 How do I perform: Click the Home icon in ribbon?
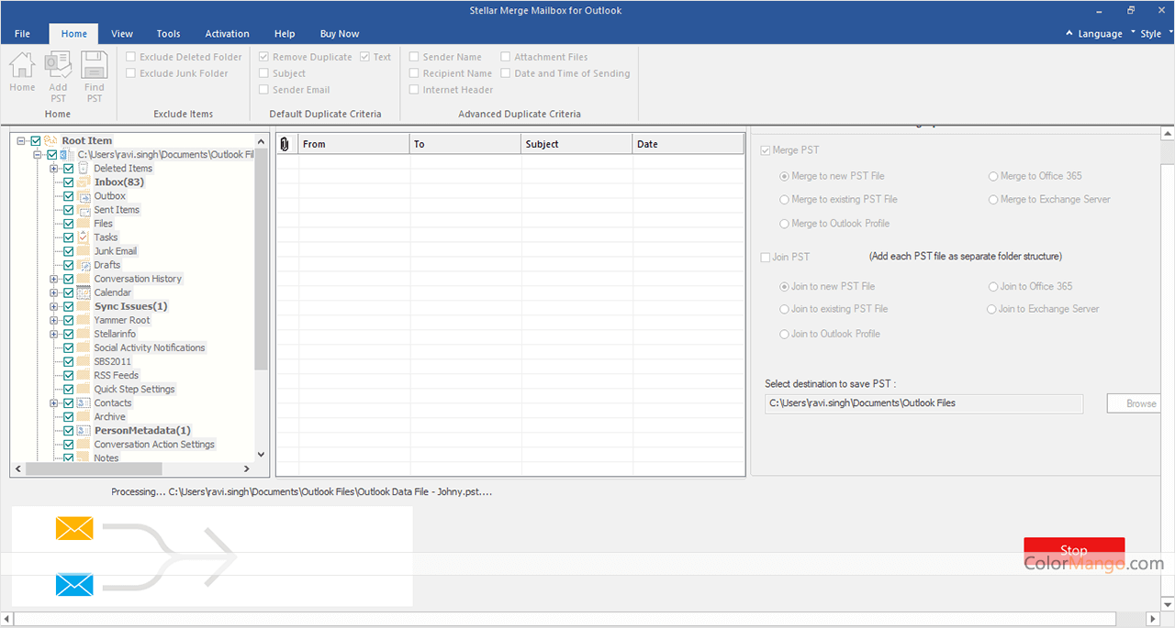coord(22,66)
